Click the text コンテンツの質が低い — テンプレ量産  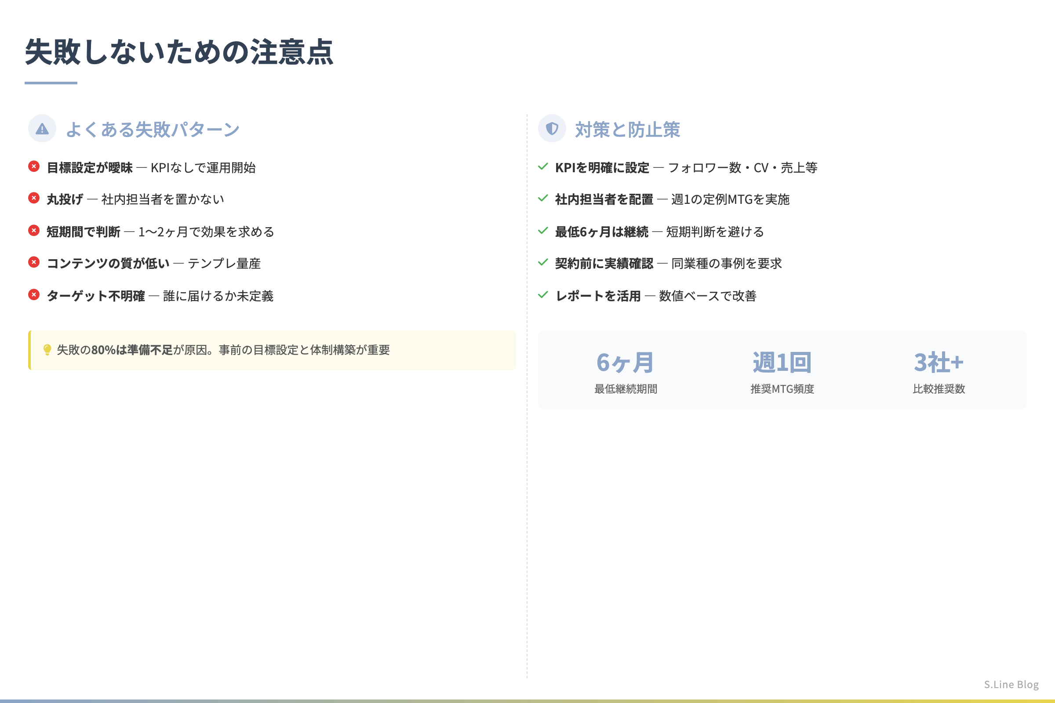(x=154, y=264)
